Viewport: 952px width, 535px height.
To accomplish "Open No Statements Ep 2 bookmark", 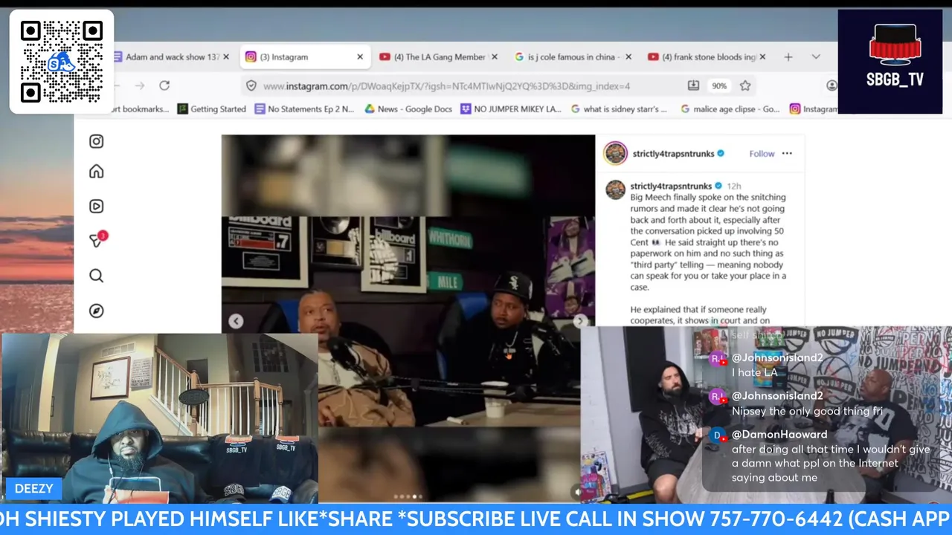I will click(304, 108).
